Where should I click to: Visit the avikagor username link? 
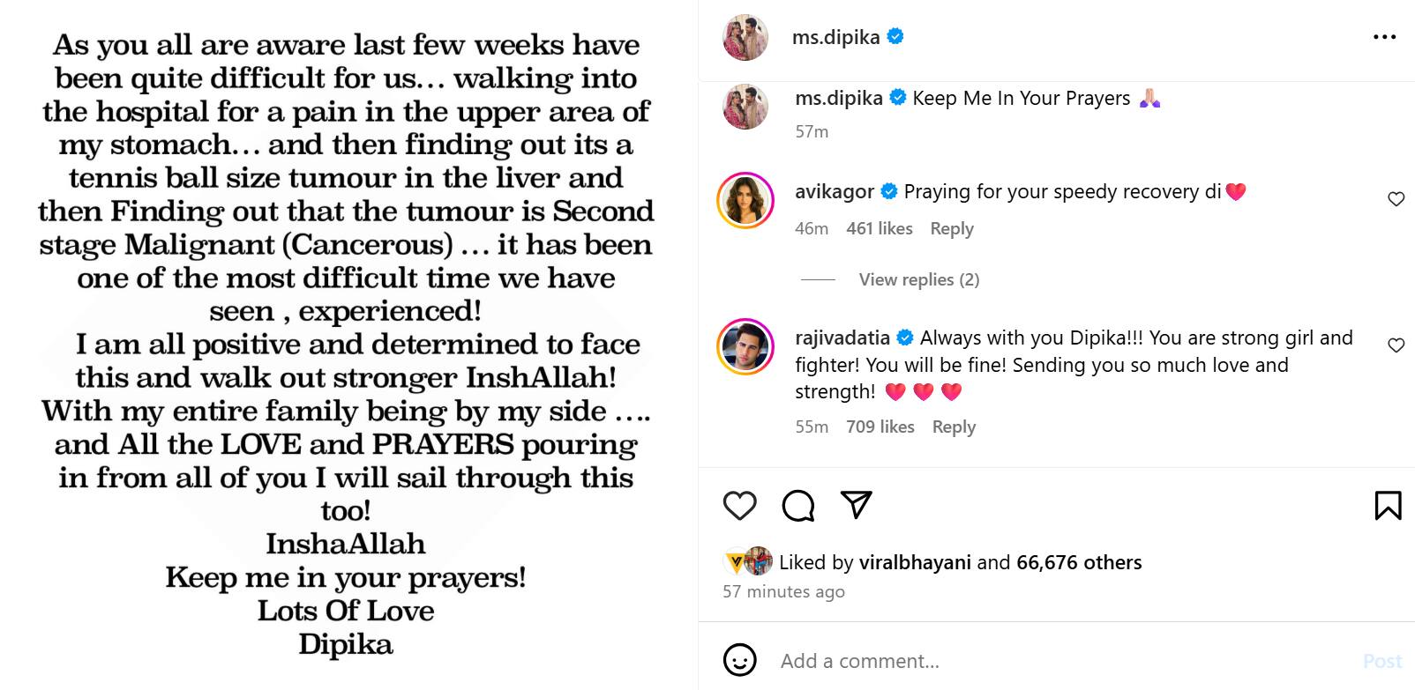click(834, 191)
